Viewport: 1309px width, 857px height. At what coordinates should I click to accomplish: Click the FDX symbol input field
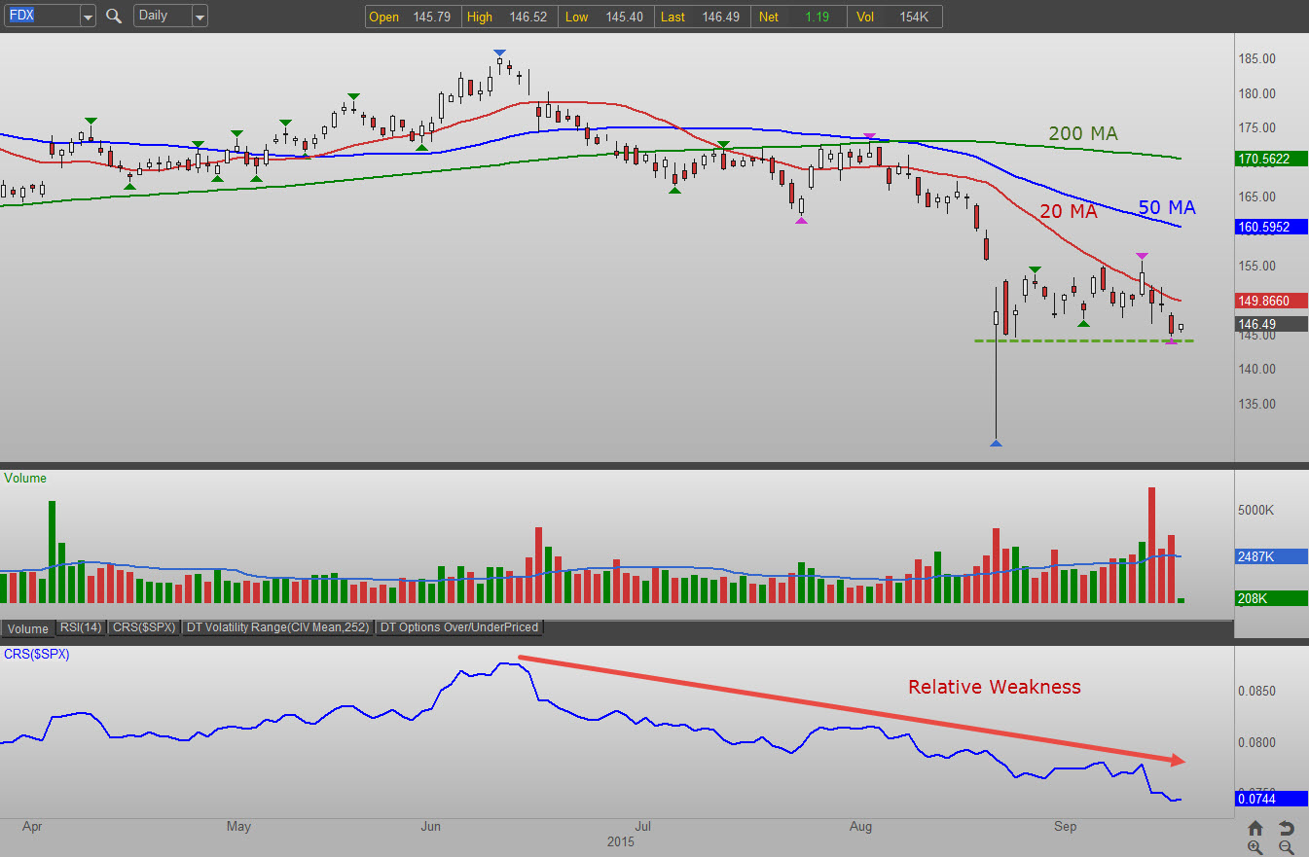click(40, 17)
